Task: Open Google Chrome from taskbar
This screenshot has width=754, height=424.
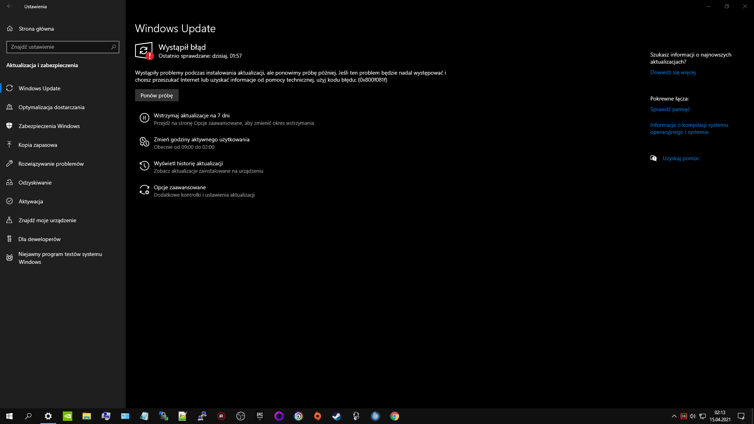Action: (394, 416)
